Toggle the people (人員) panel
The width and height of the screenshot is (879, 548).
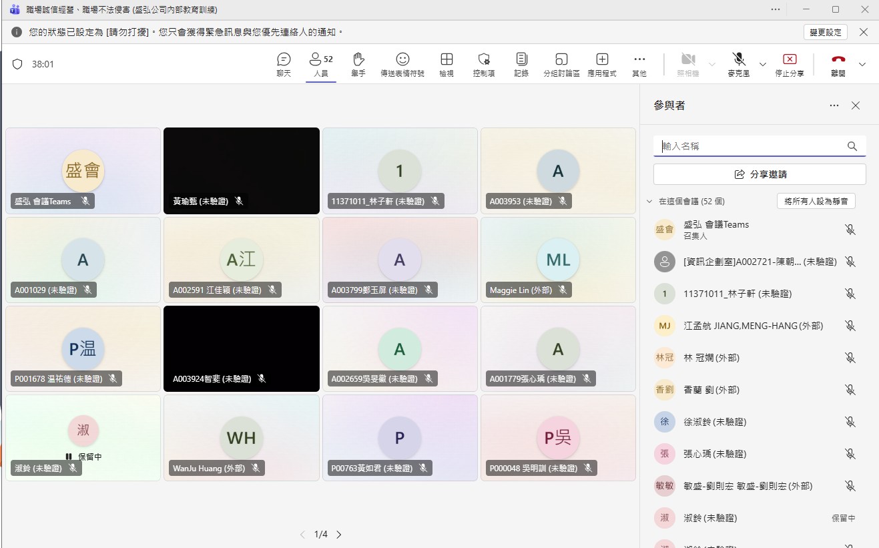tap(321, 64)
